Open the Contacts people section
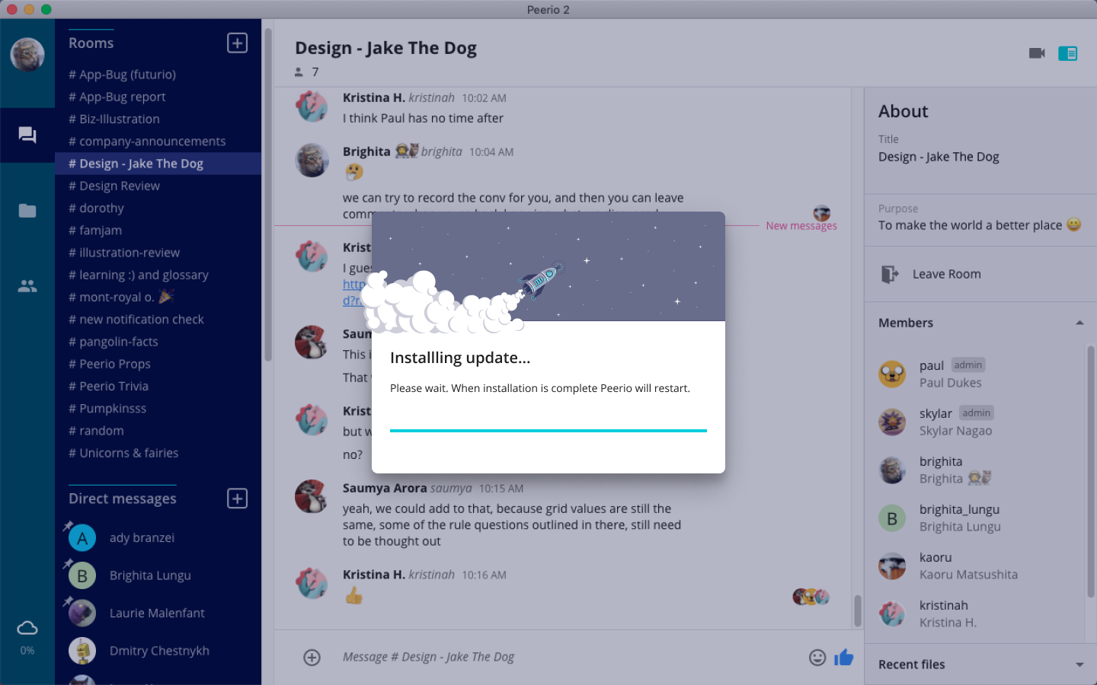 click(27, 286)
